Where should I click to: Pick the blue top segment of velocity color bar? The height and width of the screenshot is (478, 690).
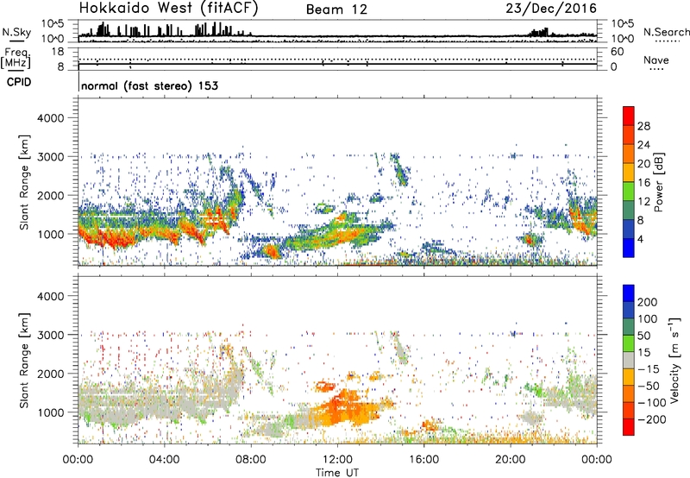pyautogui.click(x=629, y=293)
